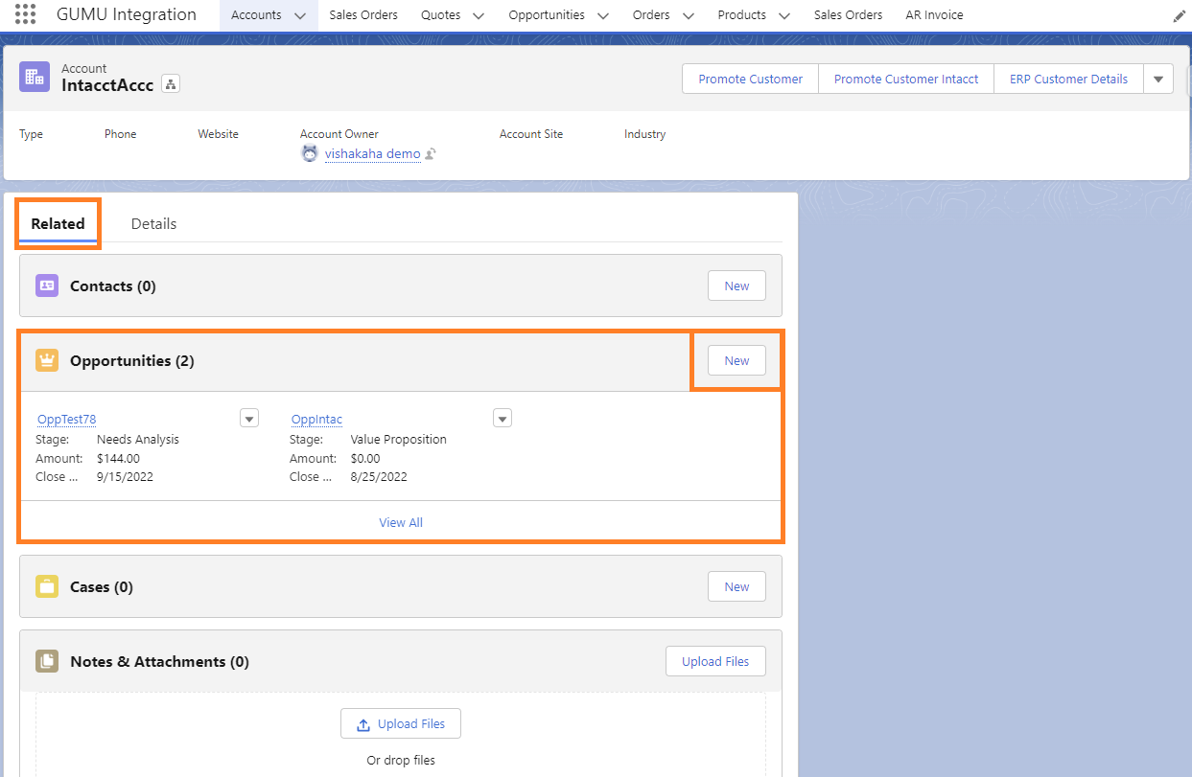Switch to the Details tab
Screen dimensions: 1192x777
coord(153,224)
